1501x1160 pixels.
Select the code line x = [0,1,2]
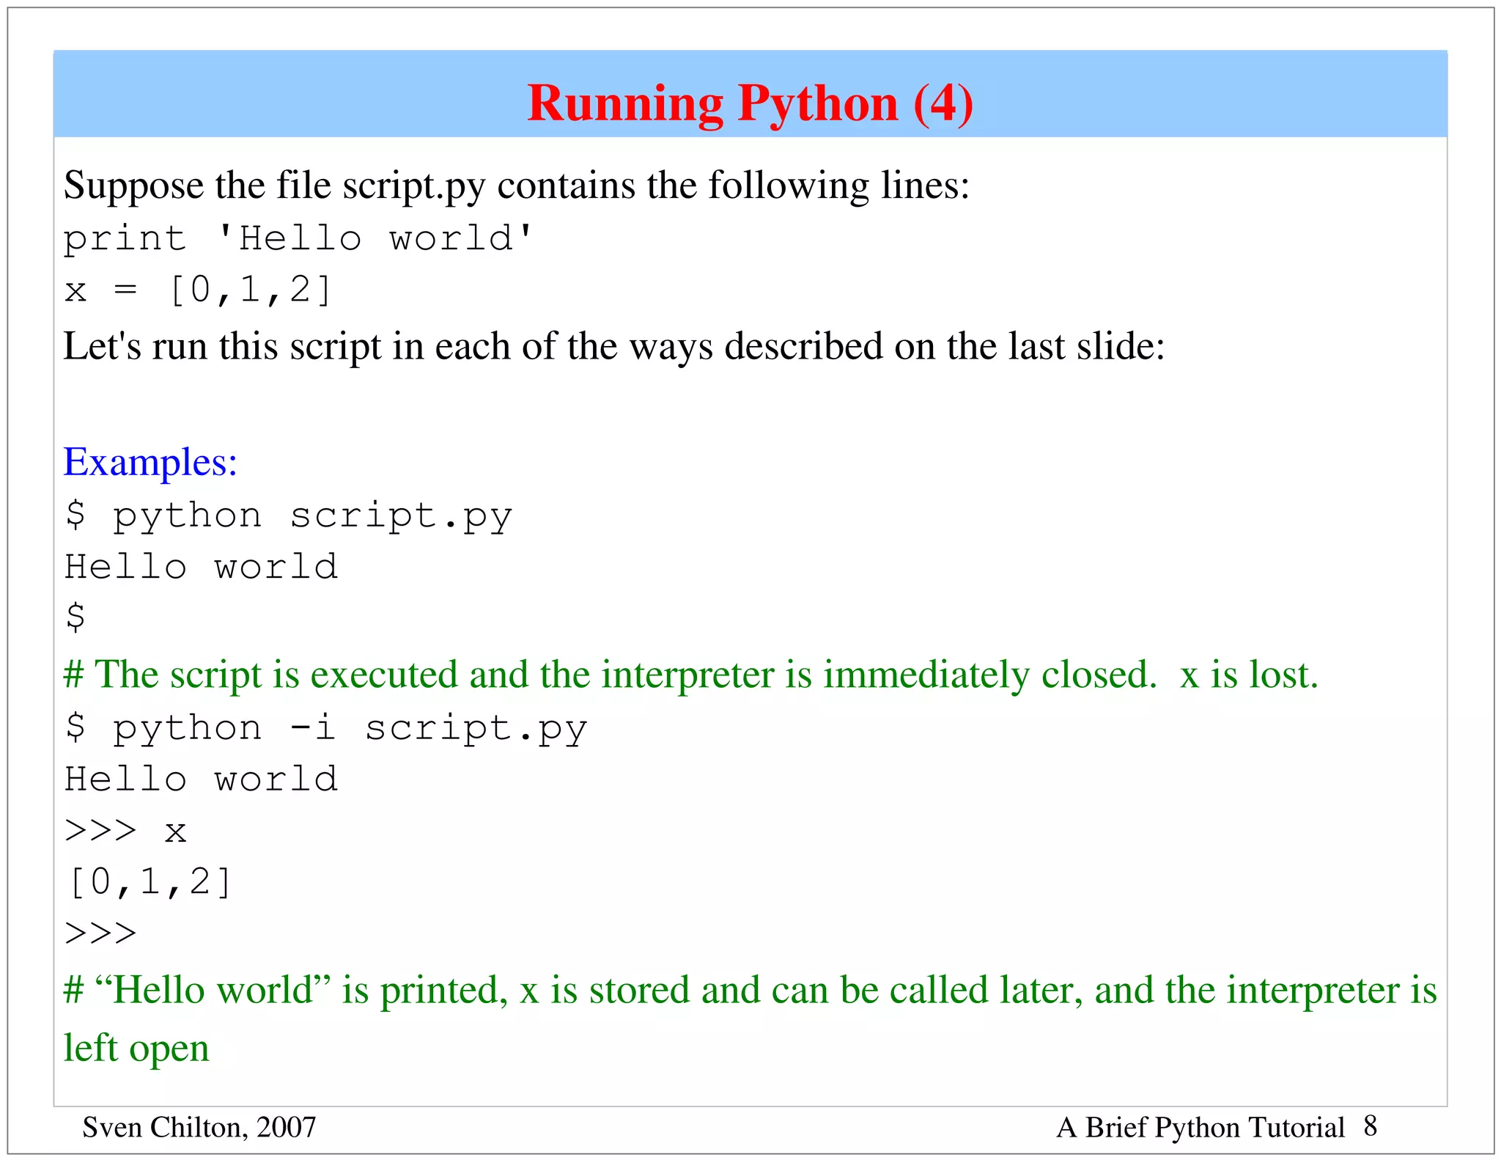(x=198, y=290)
